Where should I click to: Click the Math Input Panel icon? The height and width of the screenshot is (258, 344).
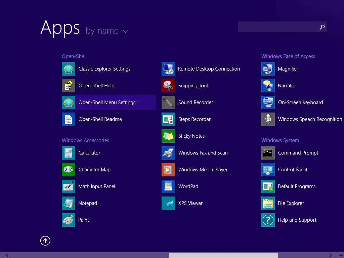tap(69, 186)
